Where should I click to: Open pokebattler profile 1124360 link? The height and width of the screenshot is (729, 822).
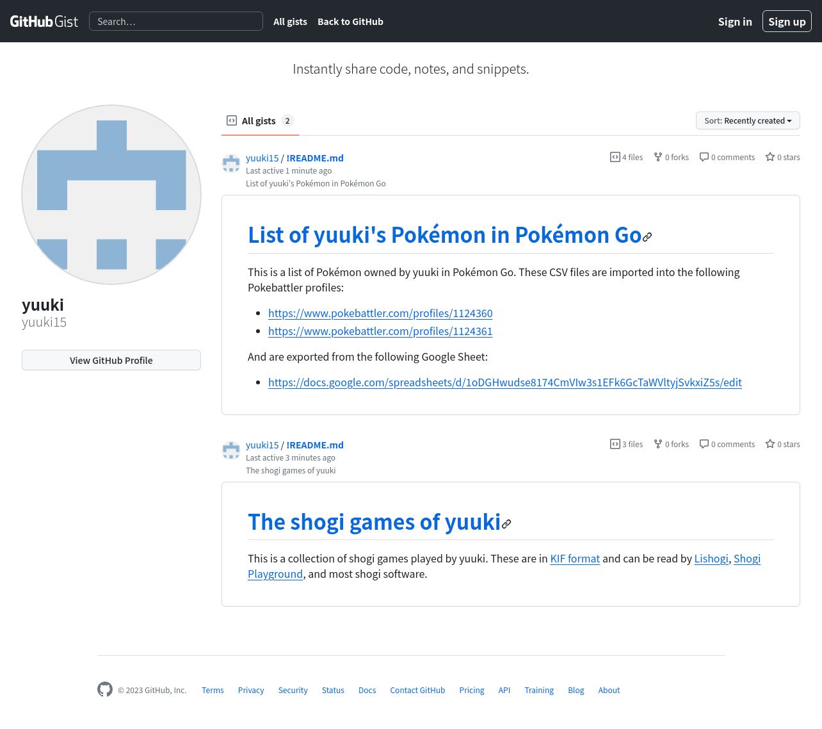click(380, 313)
